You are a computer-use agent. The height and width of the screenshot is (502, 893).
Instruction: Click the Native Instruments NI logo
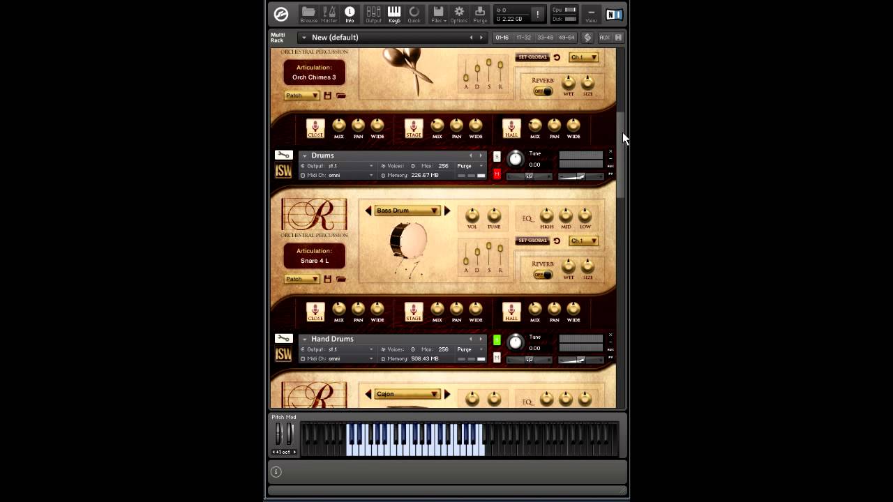point(614,14)
